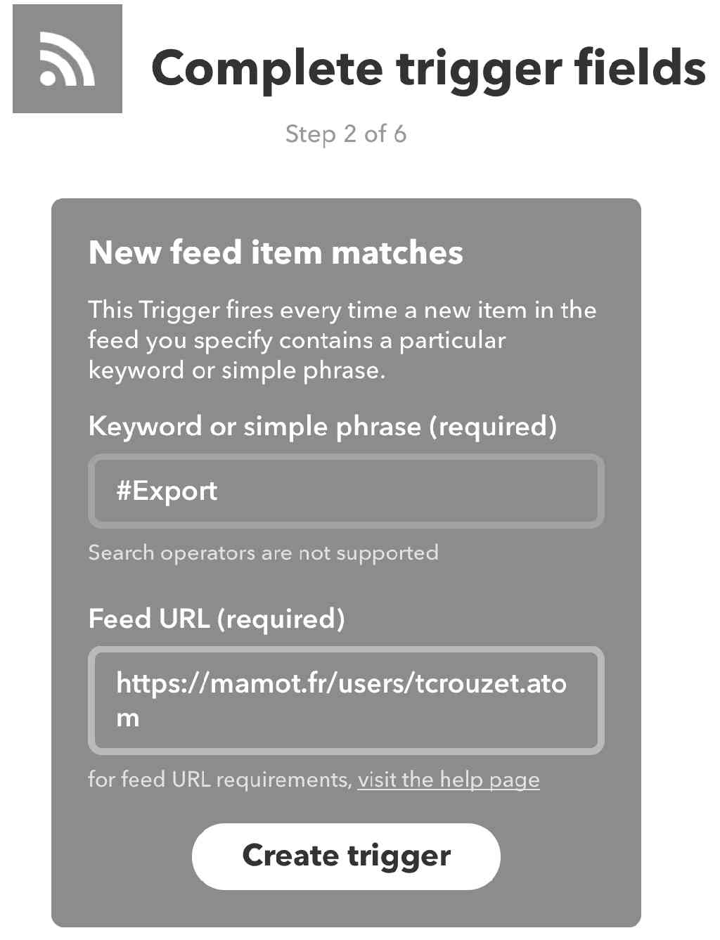Screen dimensions: 720x940
Task: Click the trigger description paragraph
Action: [342, 340]
